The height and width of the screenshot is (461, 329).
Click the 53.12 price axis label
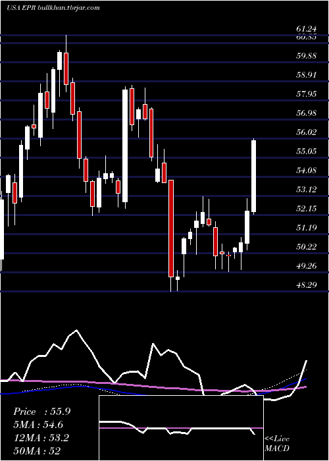tap(307, 190)
